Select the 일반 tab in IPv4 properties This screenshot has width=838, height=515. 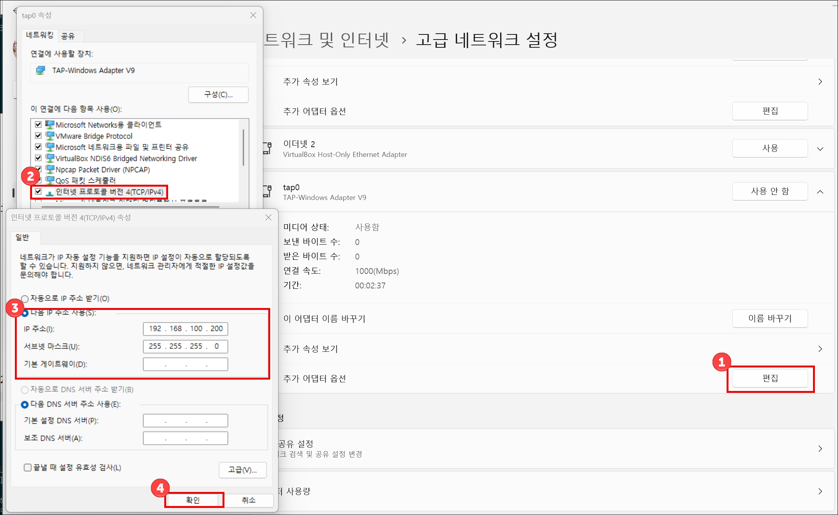(22, 238)
